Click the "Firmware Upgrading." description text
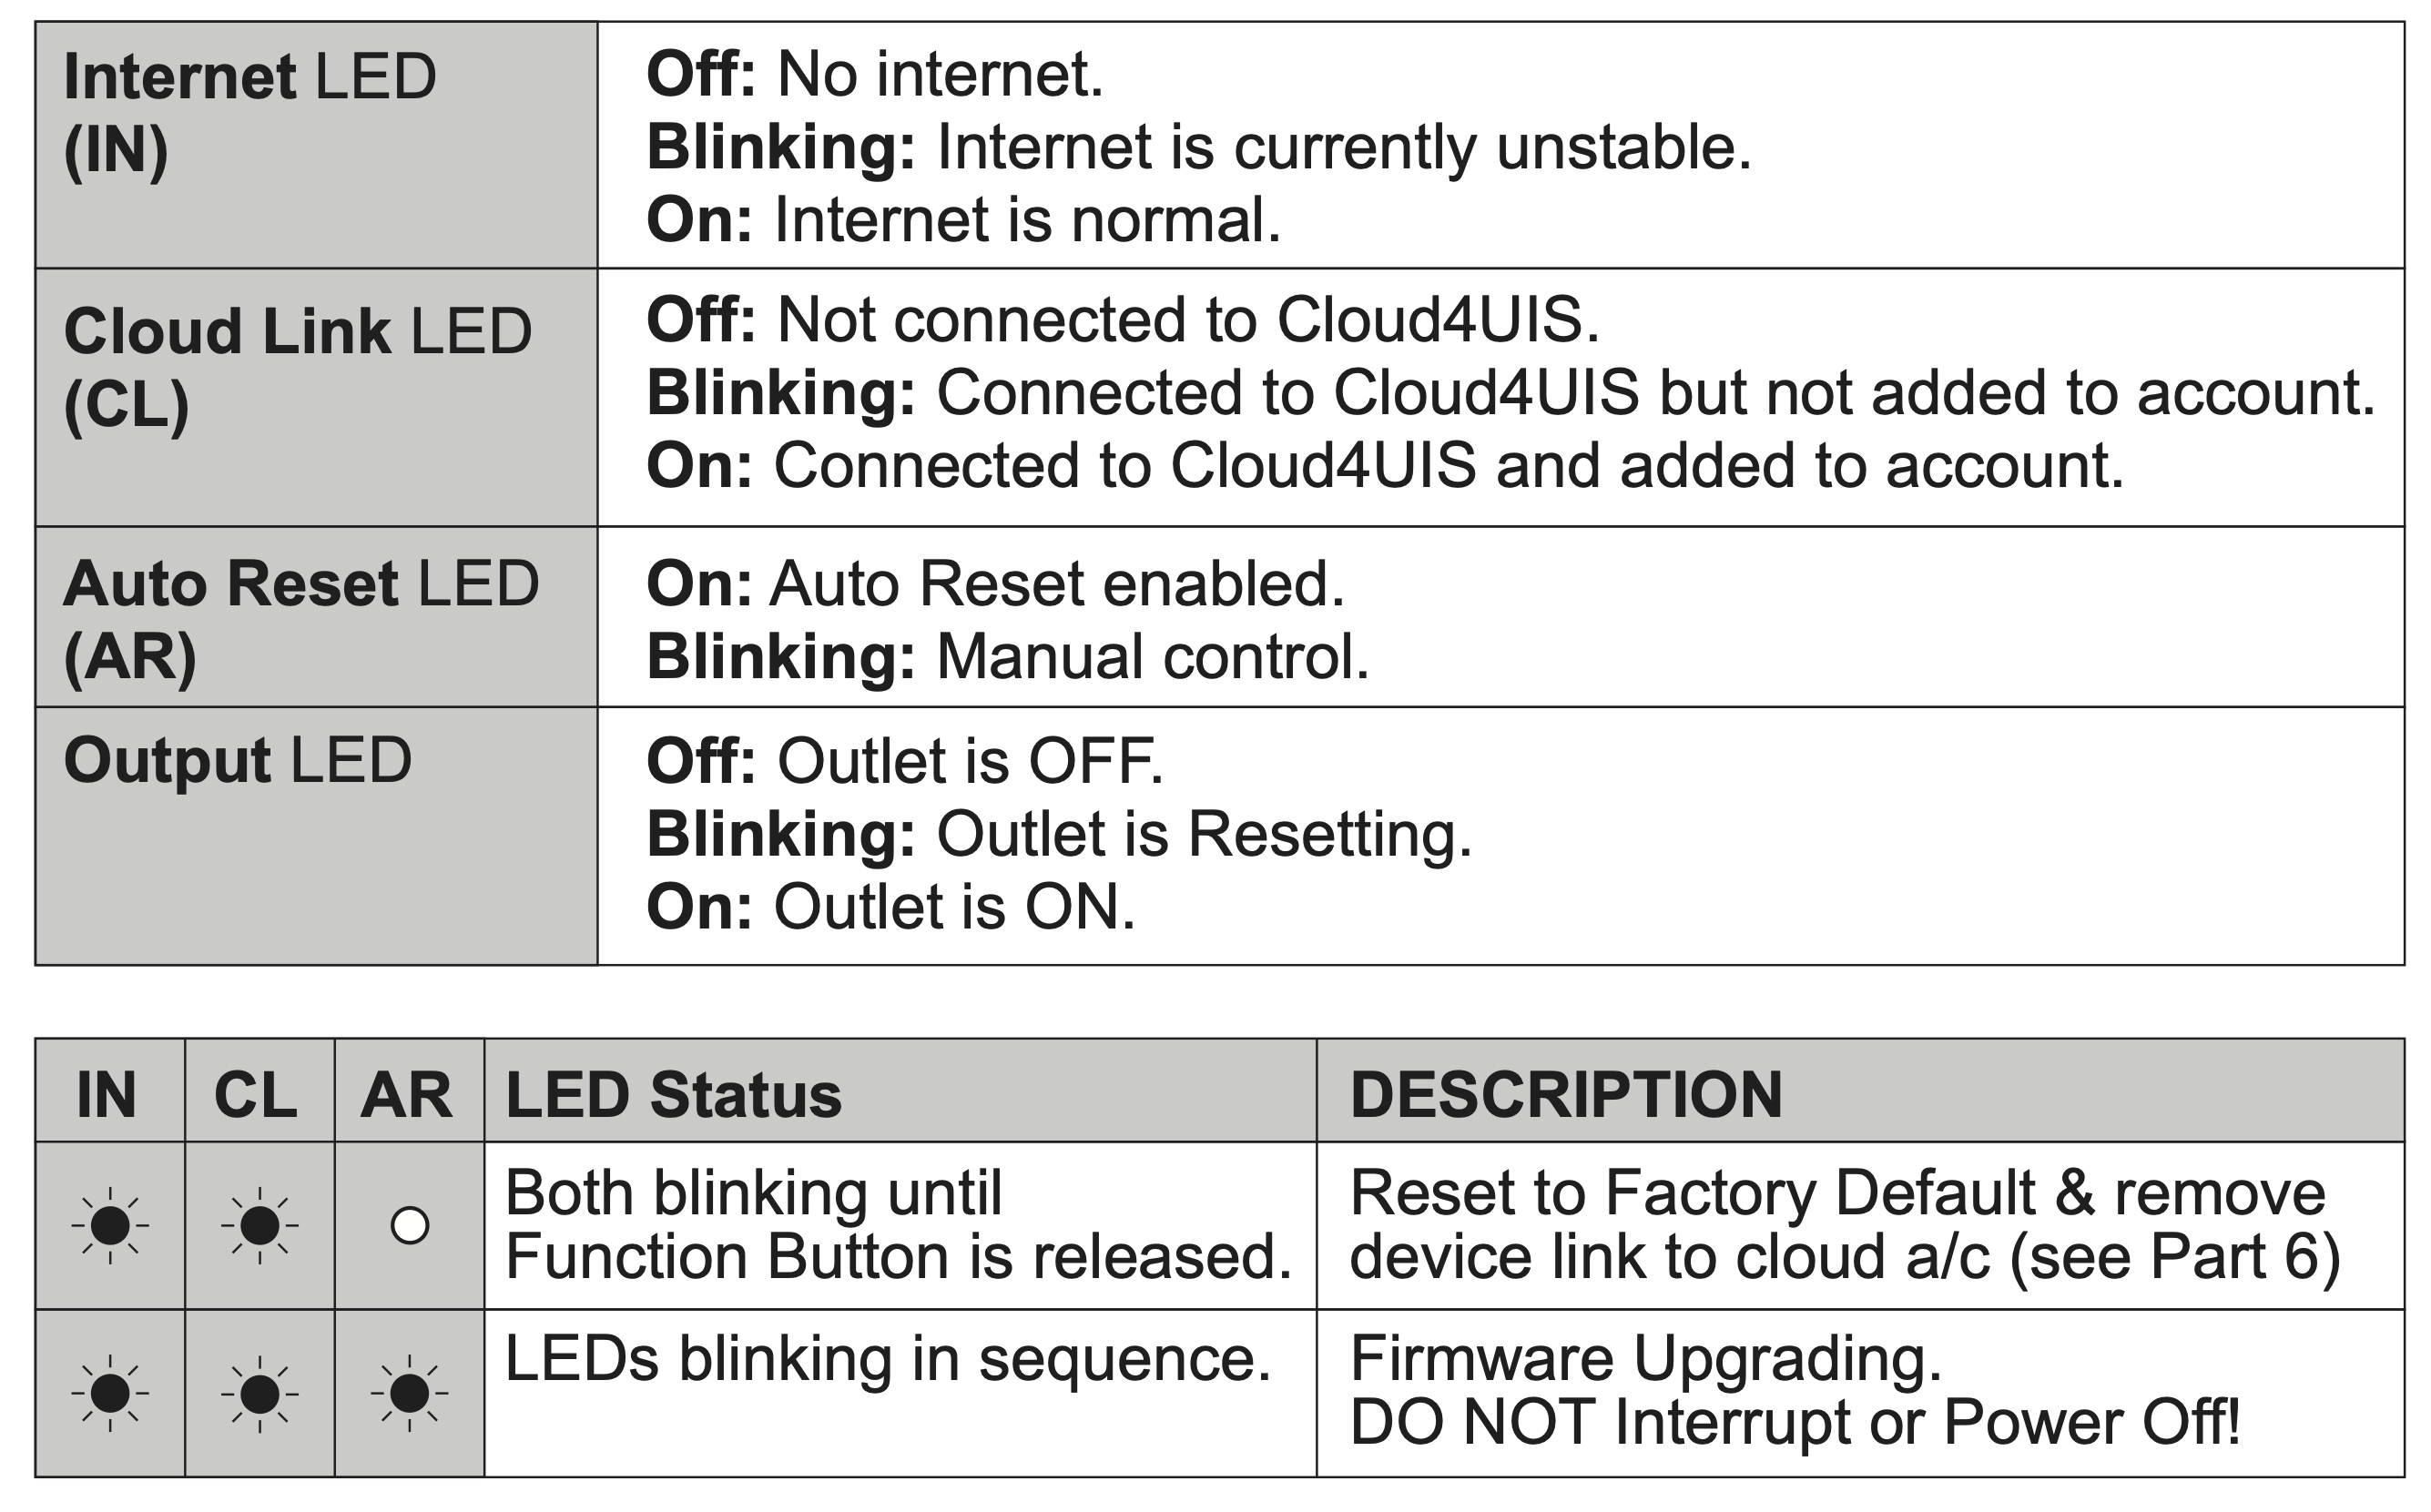This screenshot has width=2431, height=1512. pos(1646,1358)
